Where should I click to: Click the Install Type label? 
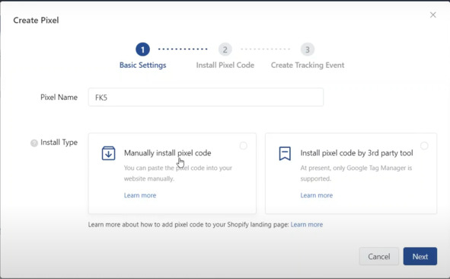point(59,143)
